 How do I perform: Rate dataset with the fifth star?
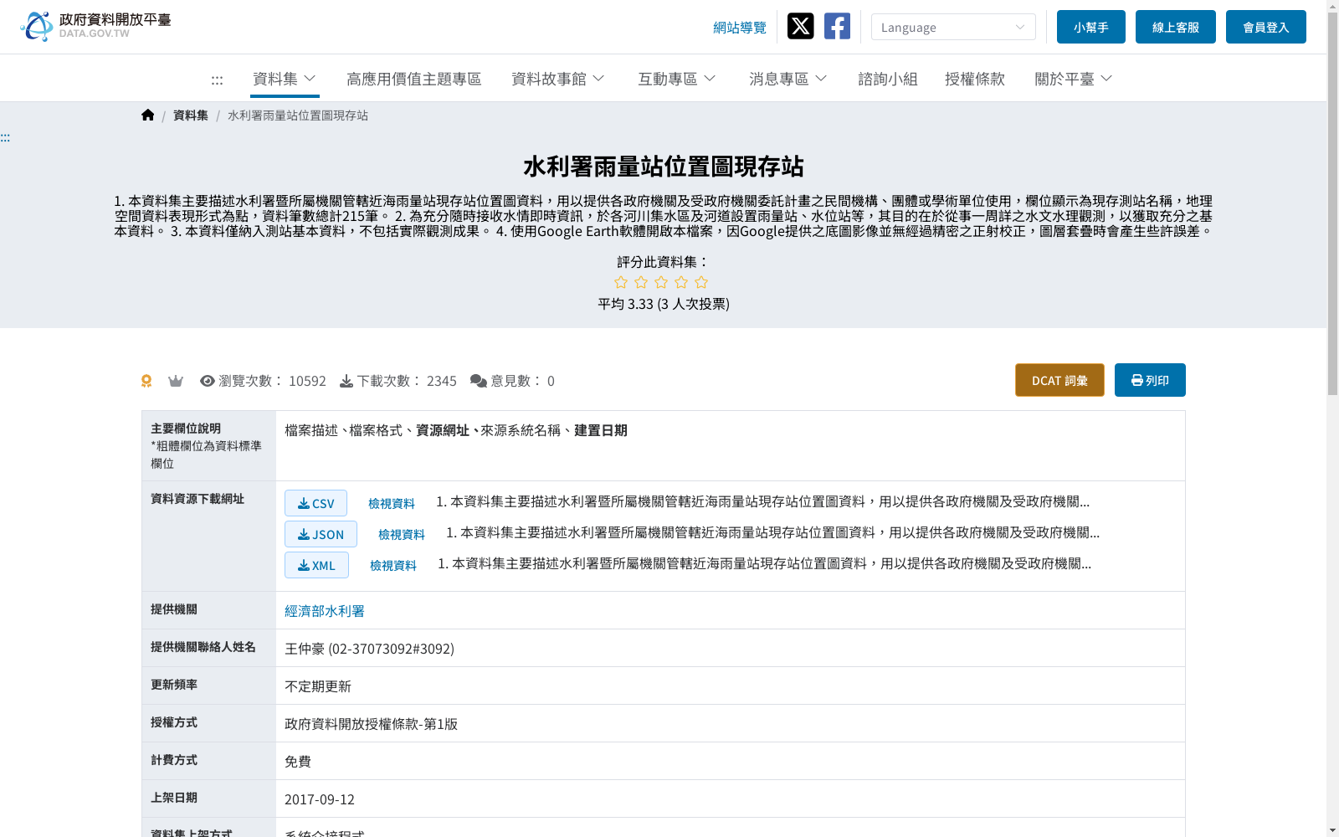701,282
